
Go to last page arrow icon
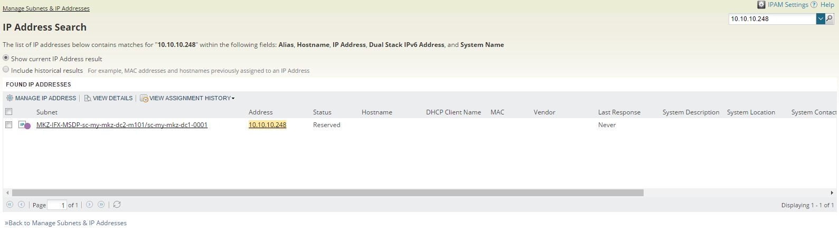click(101, 205)
